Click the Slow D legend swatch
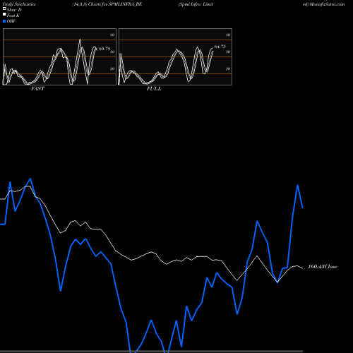The image size is (353, 353). click(4, 8)
